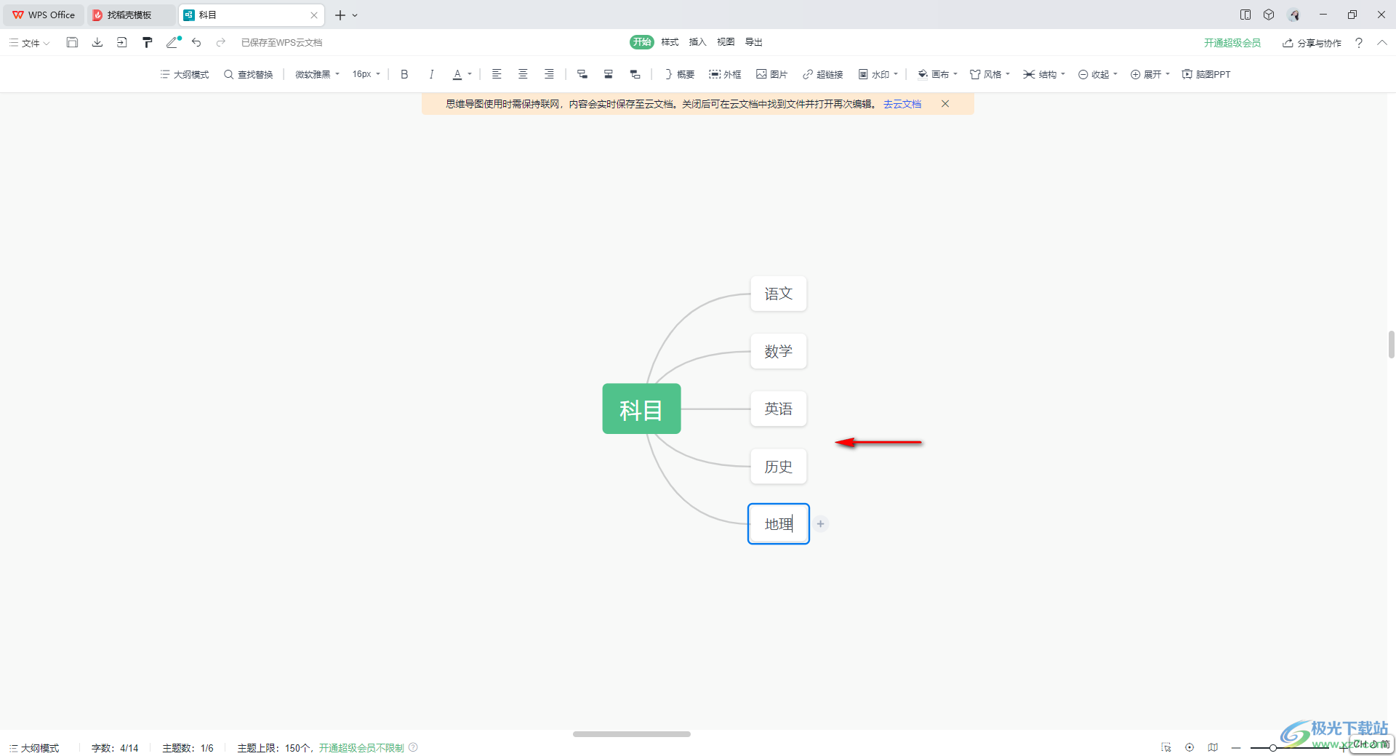Insert a parent topic
The width and height of the screenshot is (1396, 756).
click(x=635, y=74)
